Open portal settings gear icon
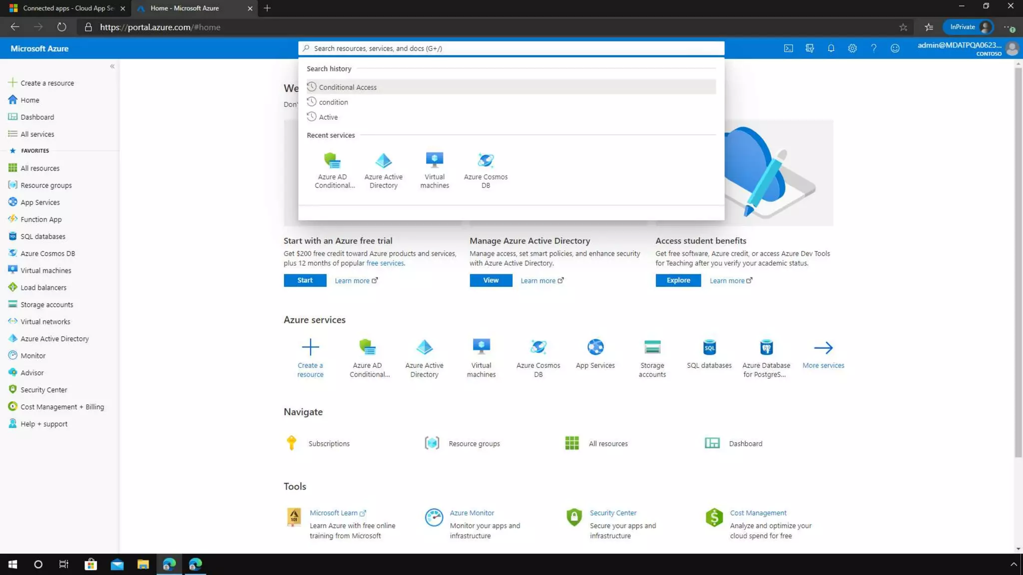This screenshot has height=575, width=1023. click(852, 48)
